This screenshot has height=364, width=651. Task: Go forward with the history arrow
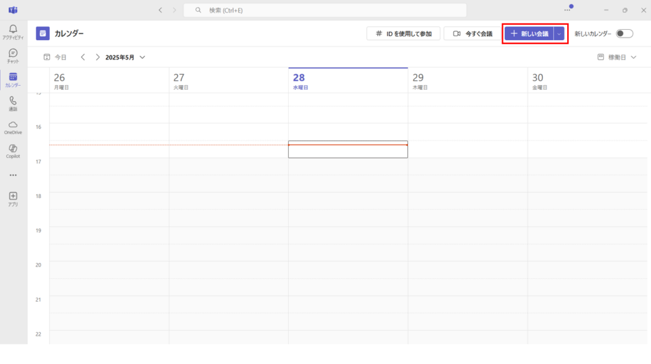[x=174, y=10]
